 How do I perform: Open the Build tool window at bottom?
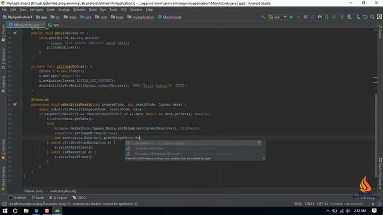click(38, 198)
